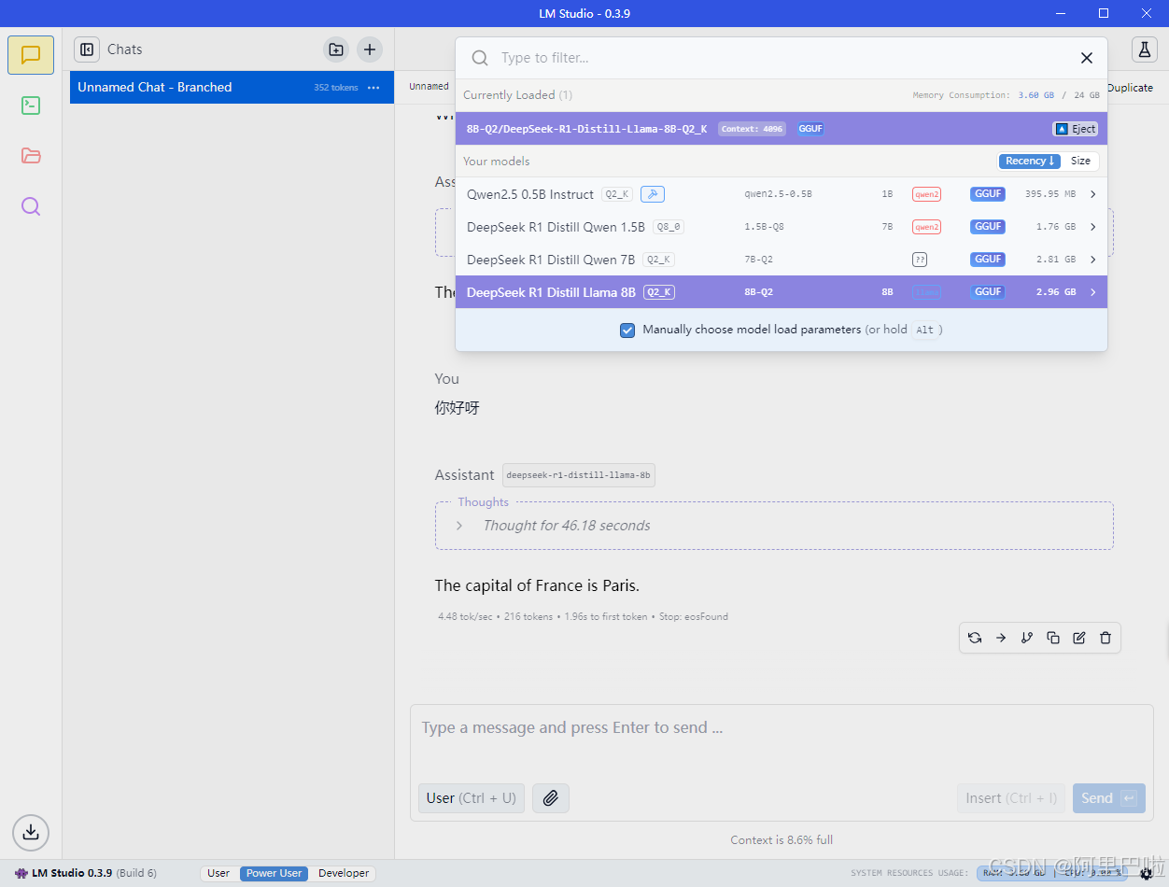
Task: Open the Developer terminal view in sidebar
Action: [x=31, y=106]
